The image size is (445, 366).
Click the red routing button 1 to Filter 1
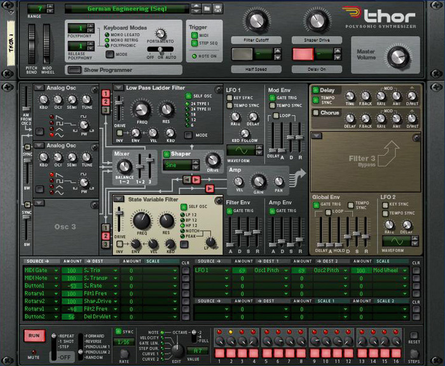106,93
